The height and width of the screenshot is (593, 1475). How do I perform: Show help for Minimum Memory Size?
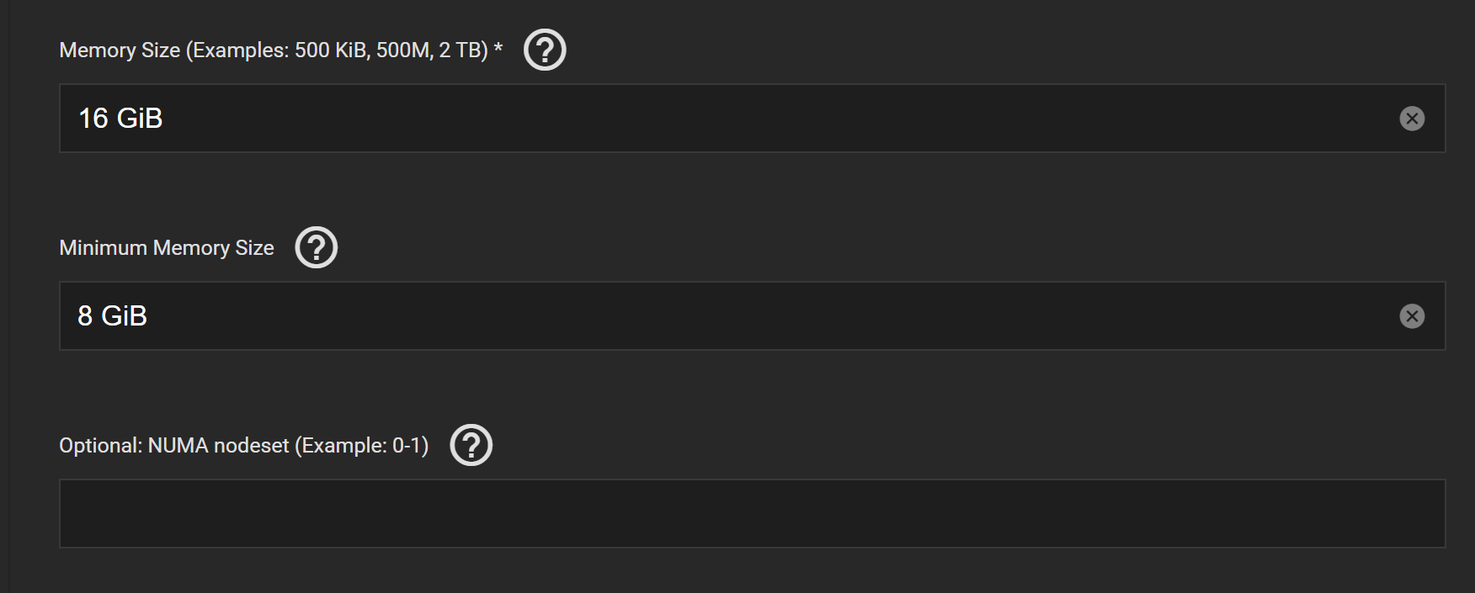(317, 247)
